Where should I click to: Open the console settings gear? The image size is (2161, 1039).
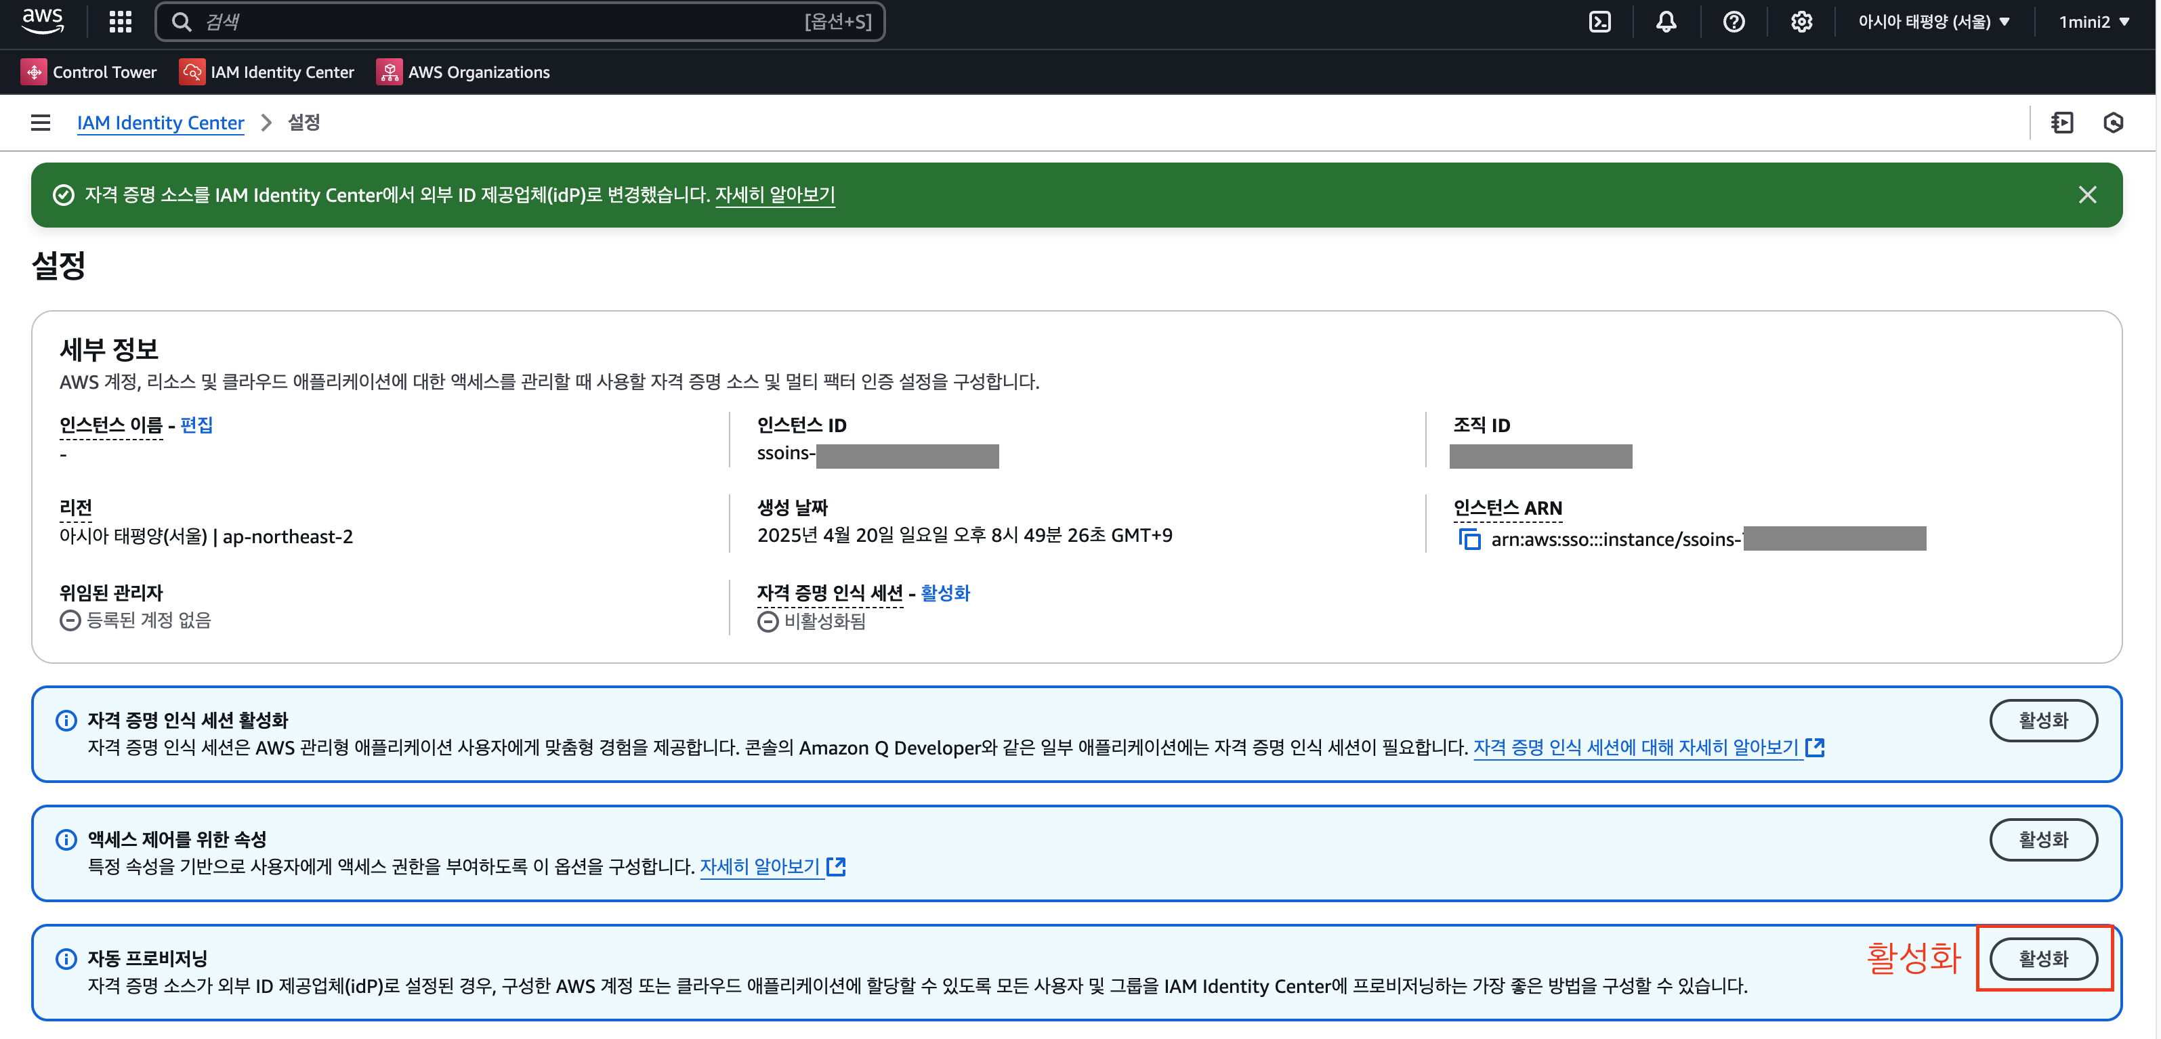pyautogui.click(x=1801, y=22)
